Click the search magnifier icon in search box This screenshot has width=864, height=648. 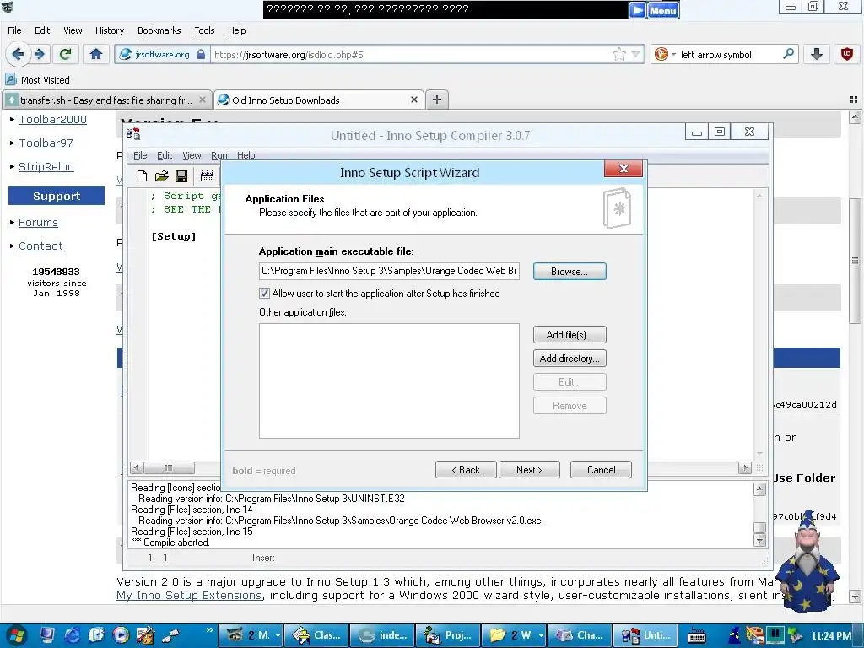tap(789, 54)
